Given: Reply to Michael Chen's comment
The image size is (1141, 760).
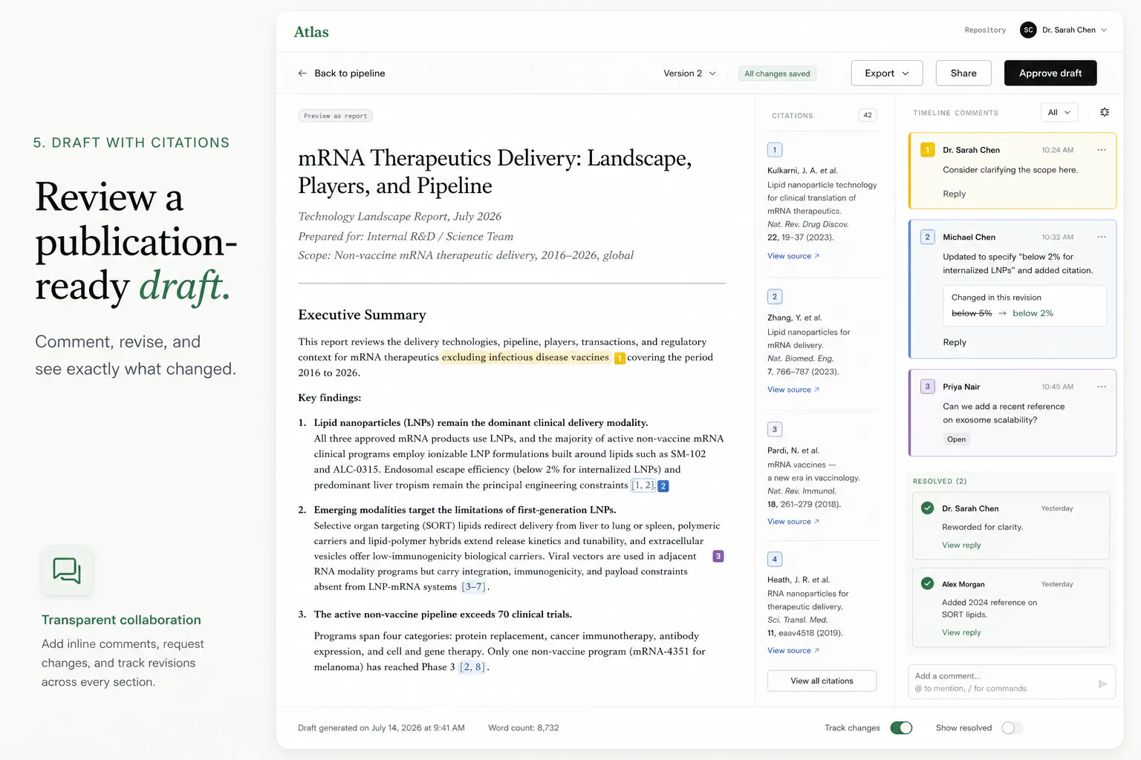Looking at the screenshot, I should (955, 342).
